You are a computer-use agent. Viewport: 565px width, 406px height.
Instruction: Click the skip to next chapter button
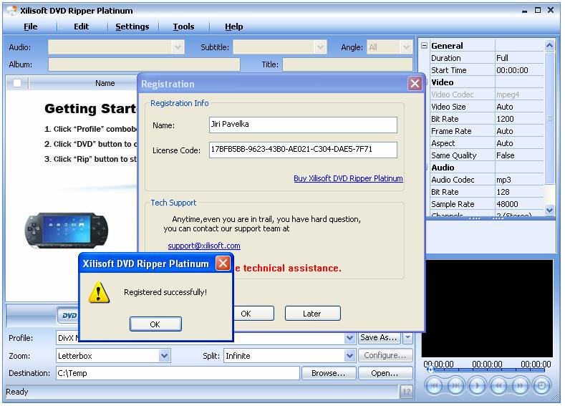tap(455, 386)
